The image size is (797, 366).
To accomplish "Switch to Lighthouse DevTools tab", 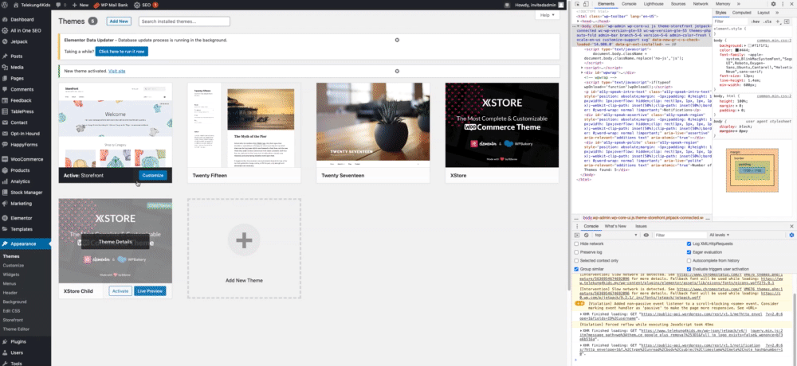I will click(x=654, y=4).
